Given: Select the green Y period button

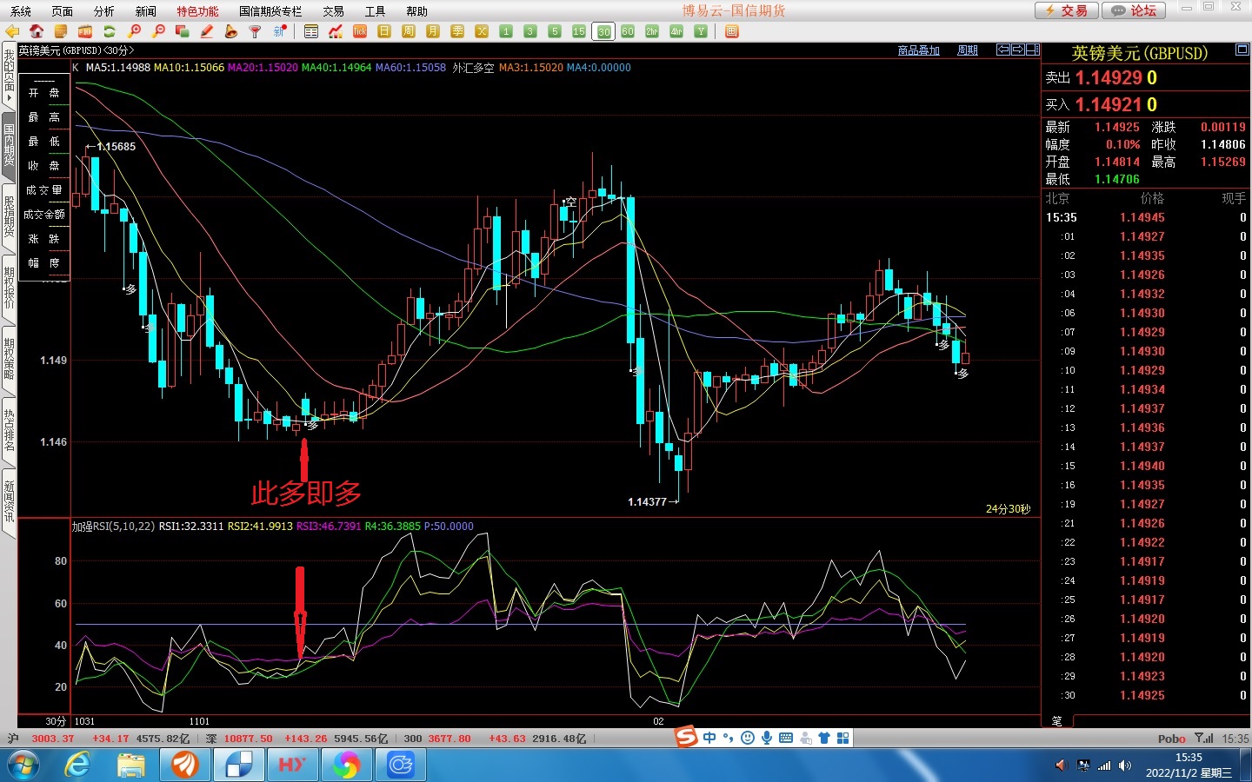Looking at the screenshot, I should pyautogui.click(x=701, y=31).
